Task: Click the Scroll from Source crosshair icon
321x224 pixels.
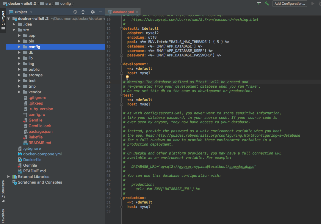Action: [x=75, y=12]
